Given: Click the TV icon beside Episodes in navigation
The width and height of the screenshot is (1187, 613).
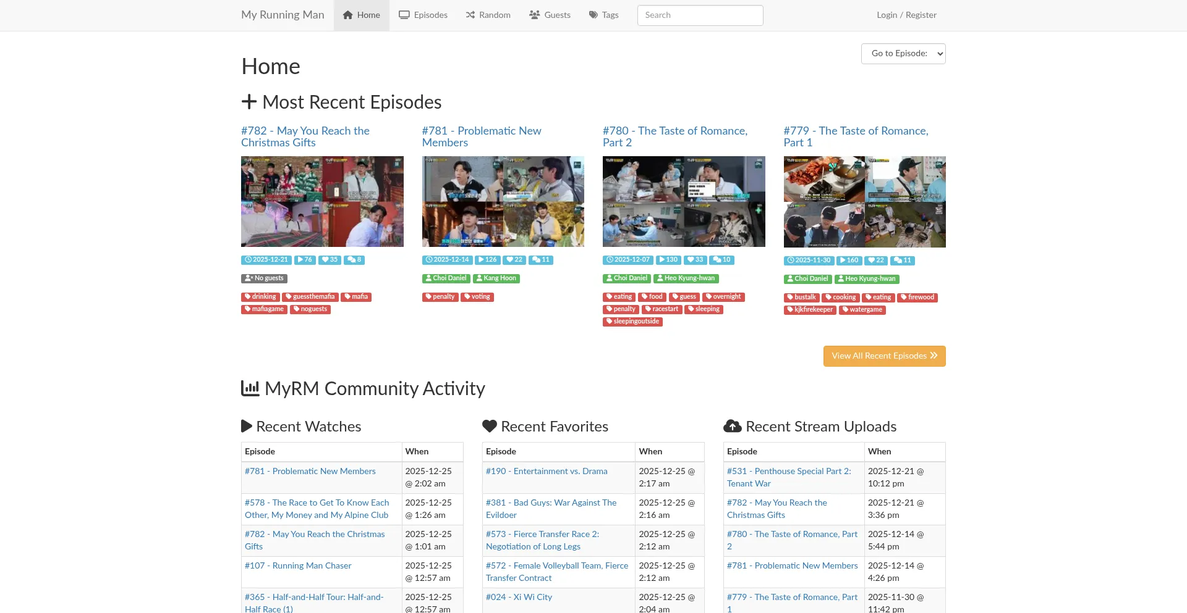Looking at the screenshot, I should [x=404, y=15].
